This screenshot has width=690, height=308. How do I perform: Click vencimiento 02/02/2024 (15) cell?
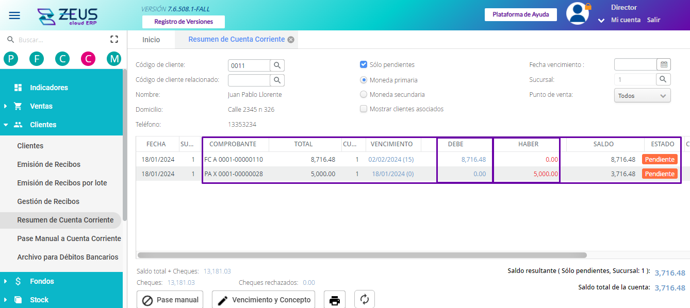(391, 160)
